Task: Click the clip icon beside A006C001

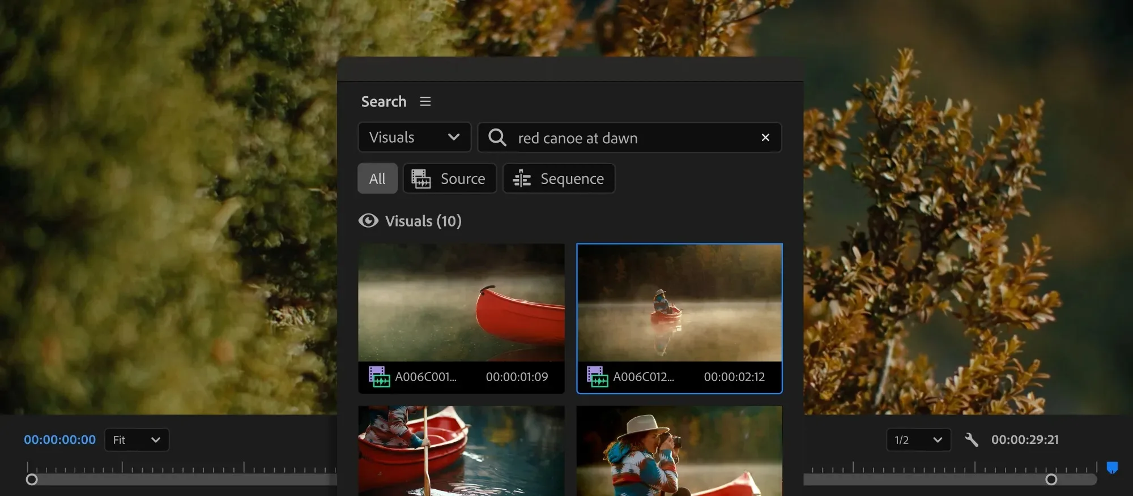Action: pos(379,377)
